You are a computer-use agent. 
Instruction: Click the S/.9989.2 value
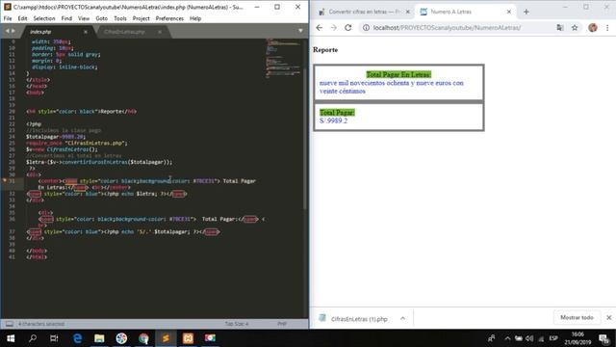point(334,120)
